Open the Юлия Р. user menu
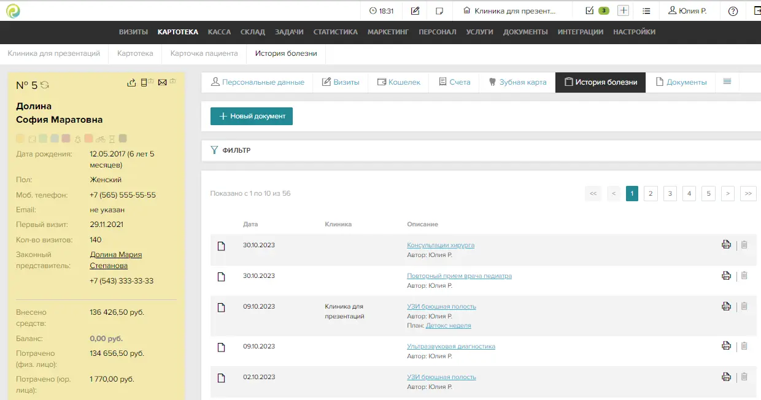This screenshot has width=761, height=400. (x=687, y=10)
